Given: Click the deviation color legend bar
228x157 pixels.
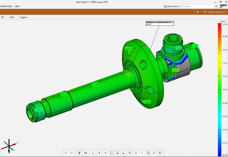Looking at the screenshot, I should click(x=219, y=89).
